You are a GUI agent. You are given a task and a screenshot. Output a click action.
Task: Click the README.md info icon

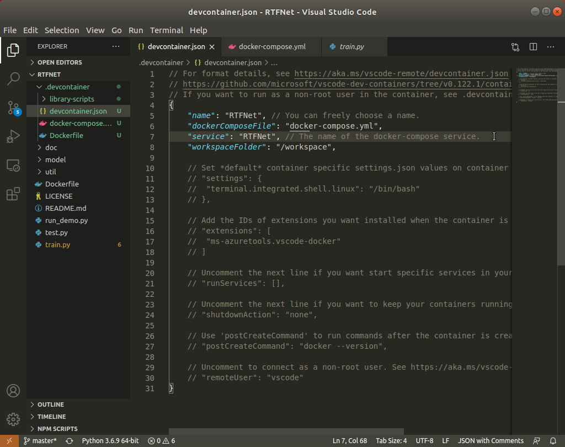(x=39, y=209)
